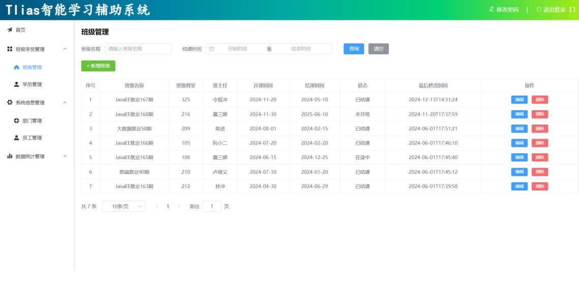Image resolution: width=579 pixels, height=283 pixels.
Task: Click the blue 查询 button
Action: [354, 49]
